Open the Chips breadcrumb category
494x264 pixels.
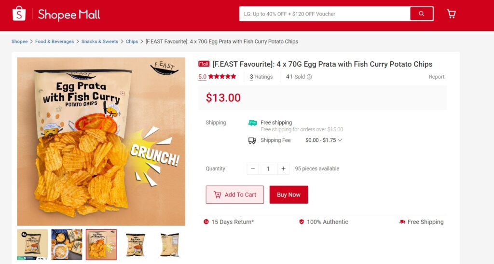132,42
